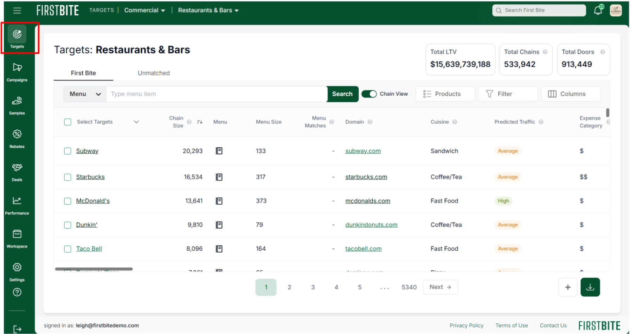Image resolution: width=630 pixels, height=334 pixels.
Task: Open the Terms of Use link
Action: pos(512,326)
